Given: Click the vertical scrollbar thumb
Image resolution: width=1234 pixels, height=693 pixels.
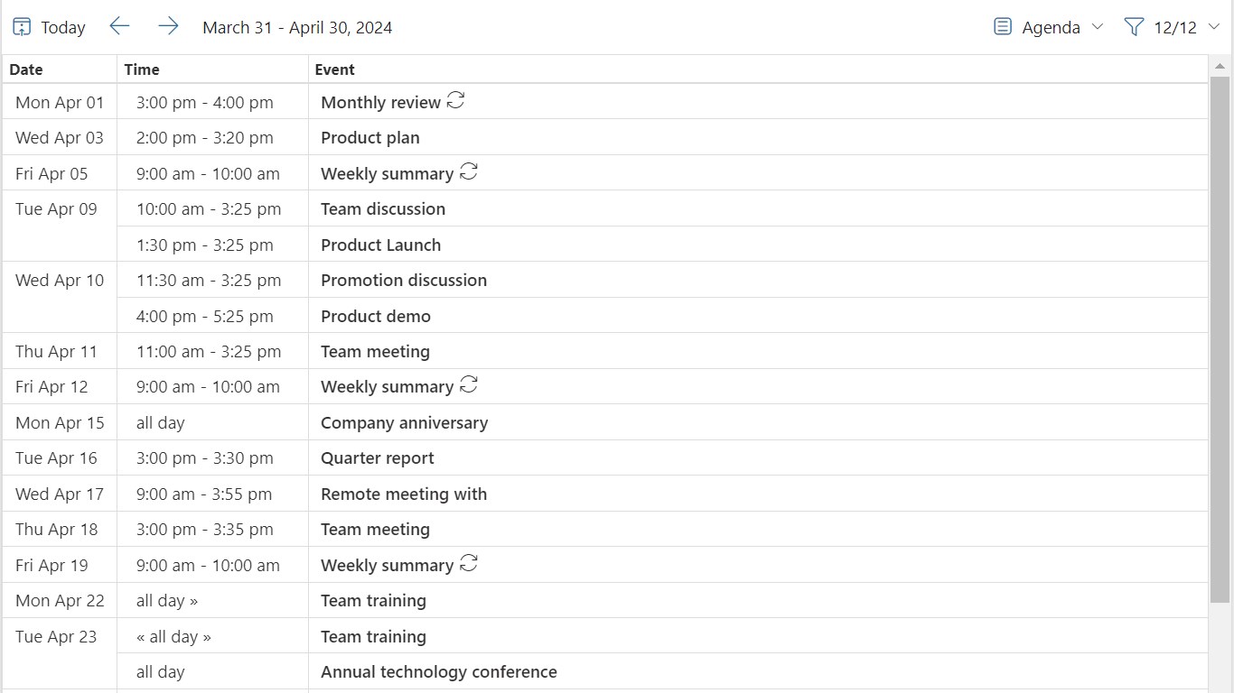Looking at the screenshot, I should click(x=1220, y=338).
